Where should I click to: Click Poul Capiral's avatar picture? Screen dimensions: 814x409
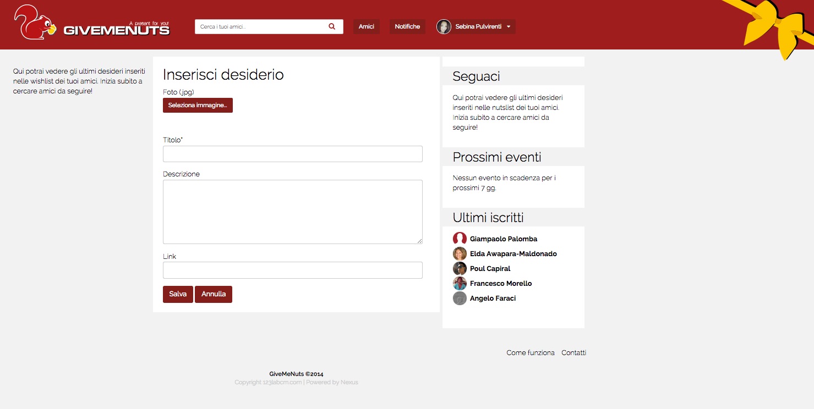point(460,269)
